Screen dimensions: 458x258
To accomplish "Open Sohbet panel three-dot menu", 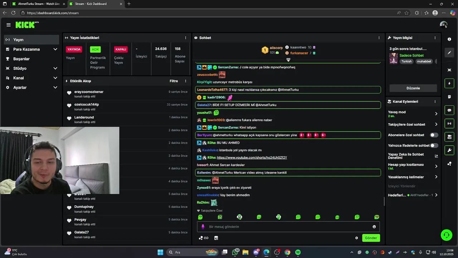I will 379,38.
